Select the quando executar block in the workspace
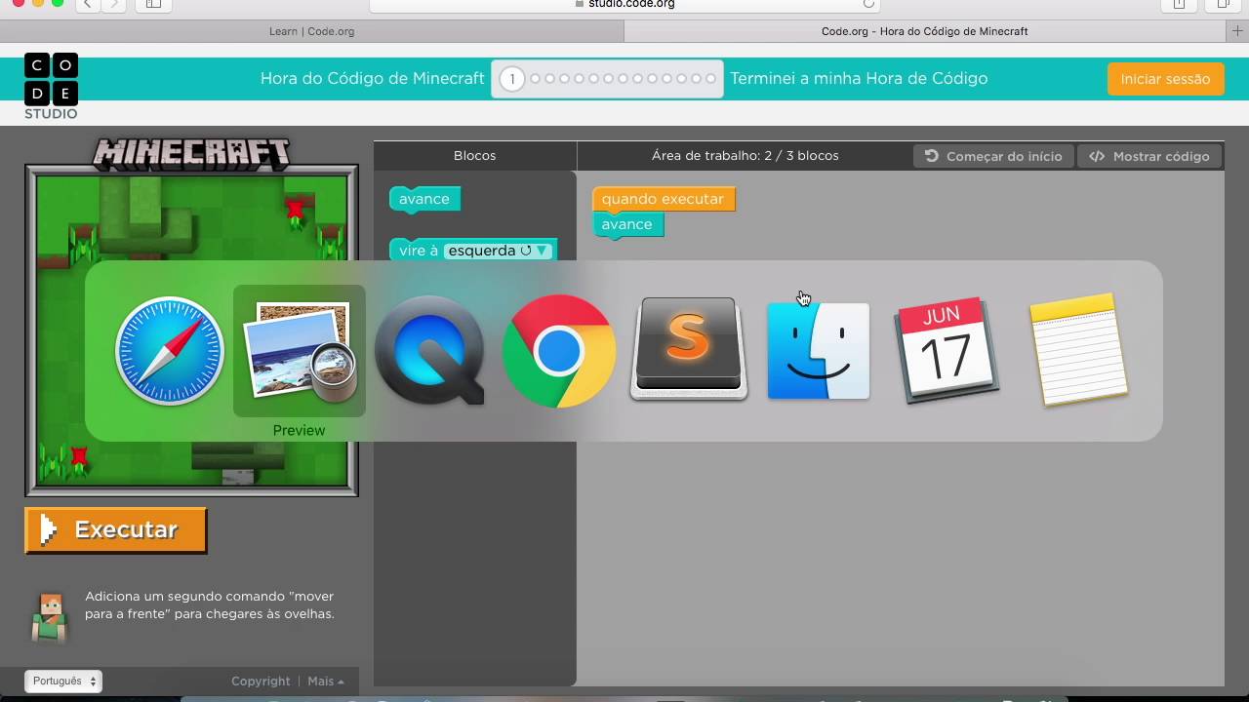 663,199
